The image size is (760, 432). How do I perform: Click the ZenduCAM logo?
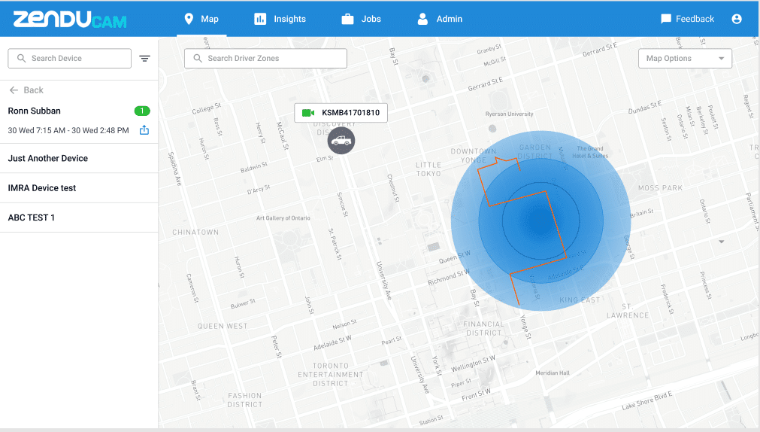[70, 19]
